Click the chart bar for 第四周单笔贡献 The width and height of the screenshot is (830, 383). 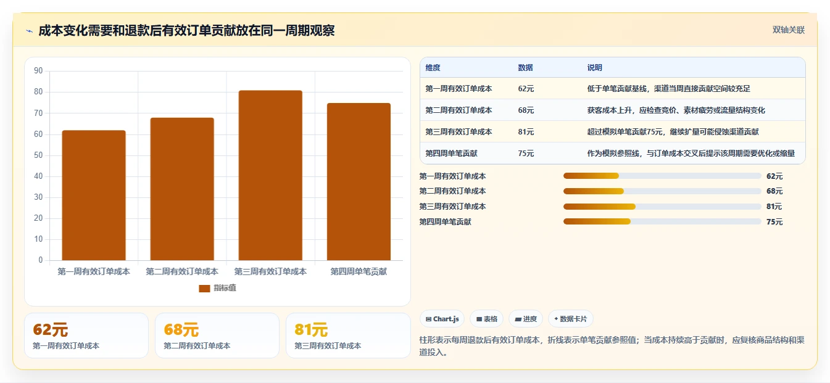pyautogui.click(x=359, y=182)
